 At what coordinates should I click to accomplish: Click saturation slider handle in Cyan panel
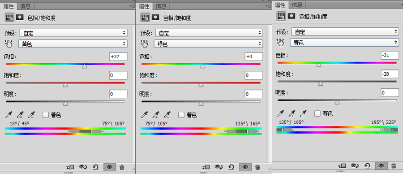321,84
